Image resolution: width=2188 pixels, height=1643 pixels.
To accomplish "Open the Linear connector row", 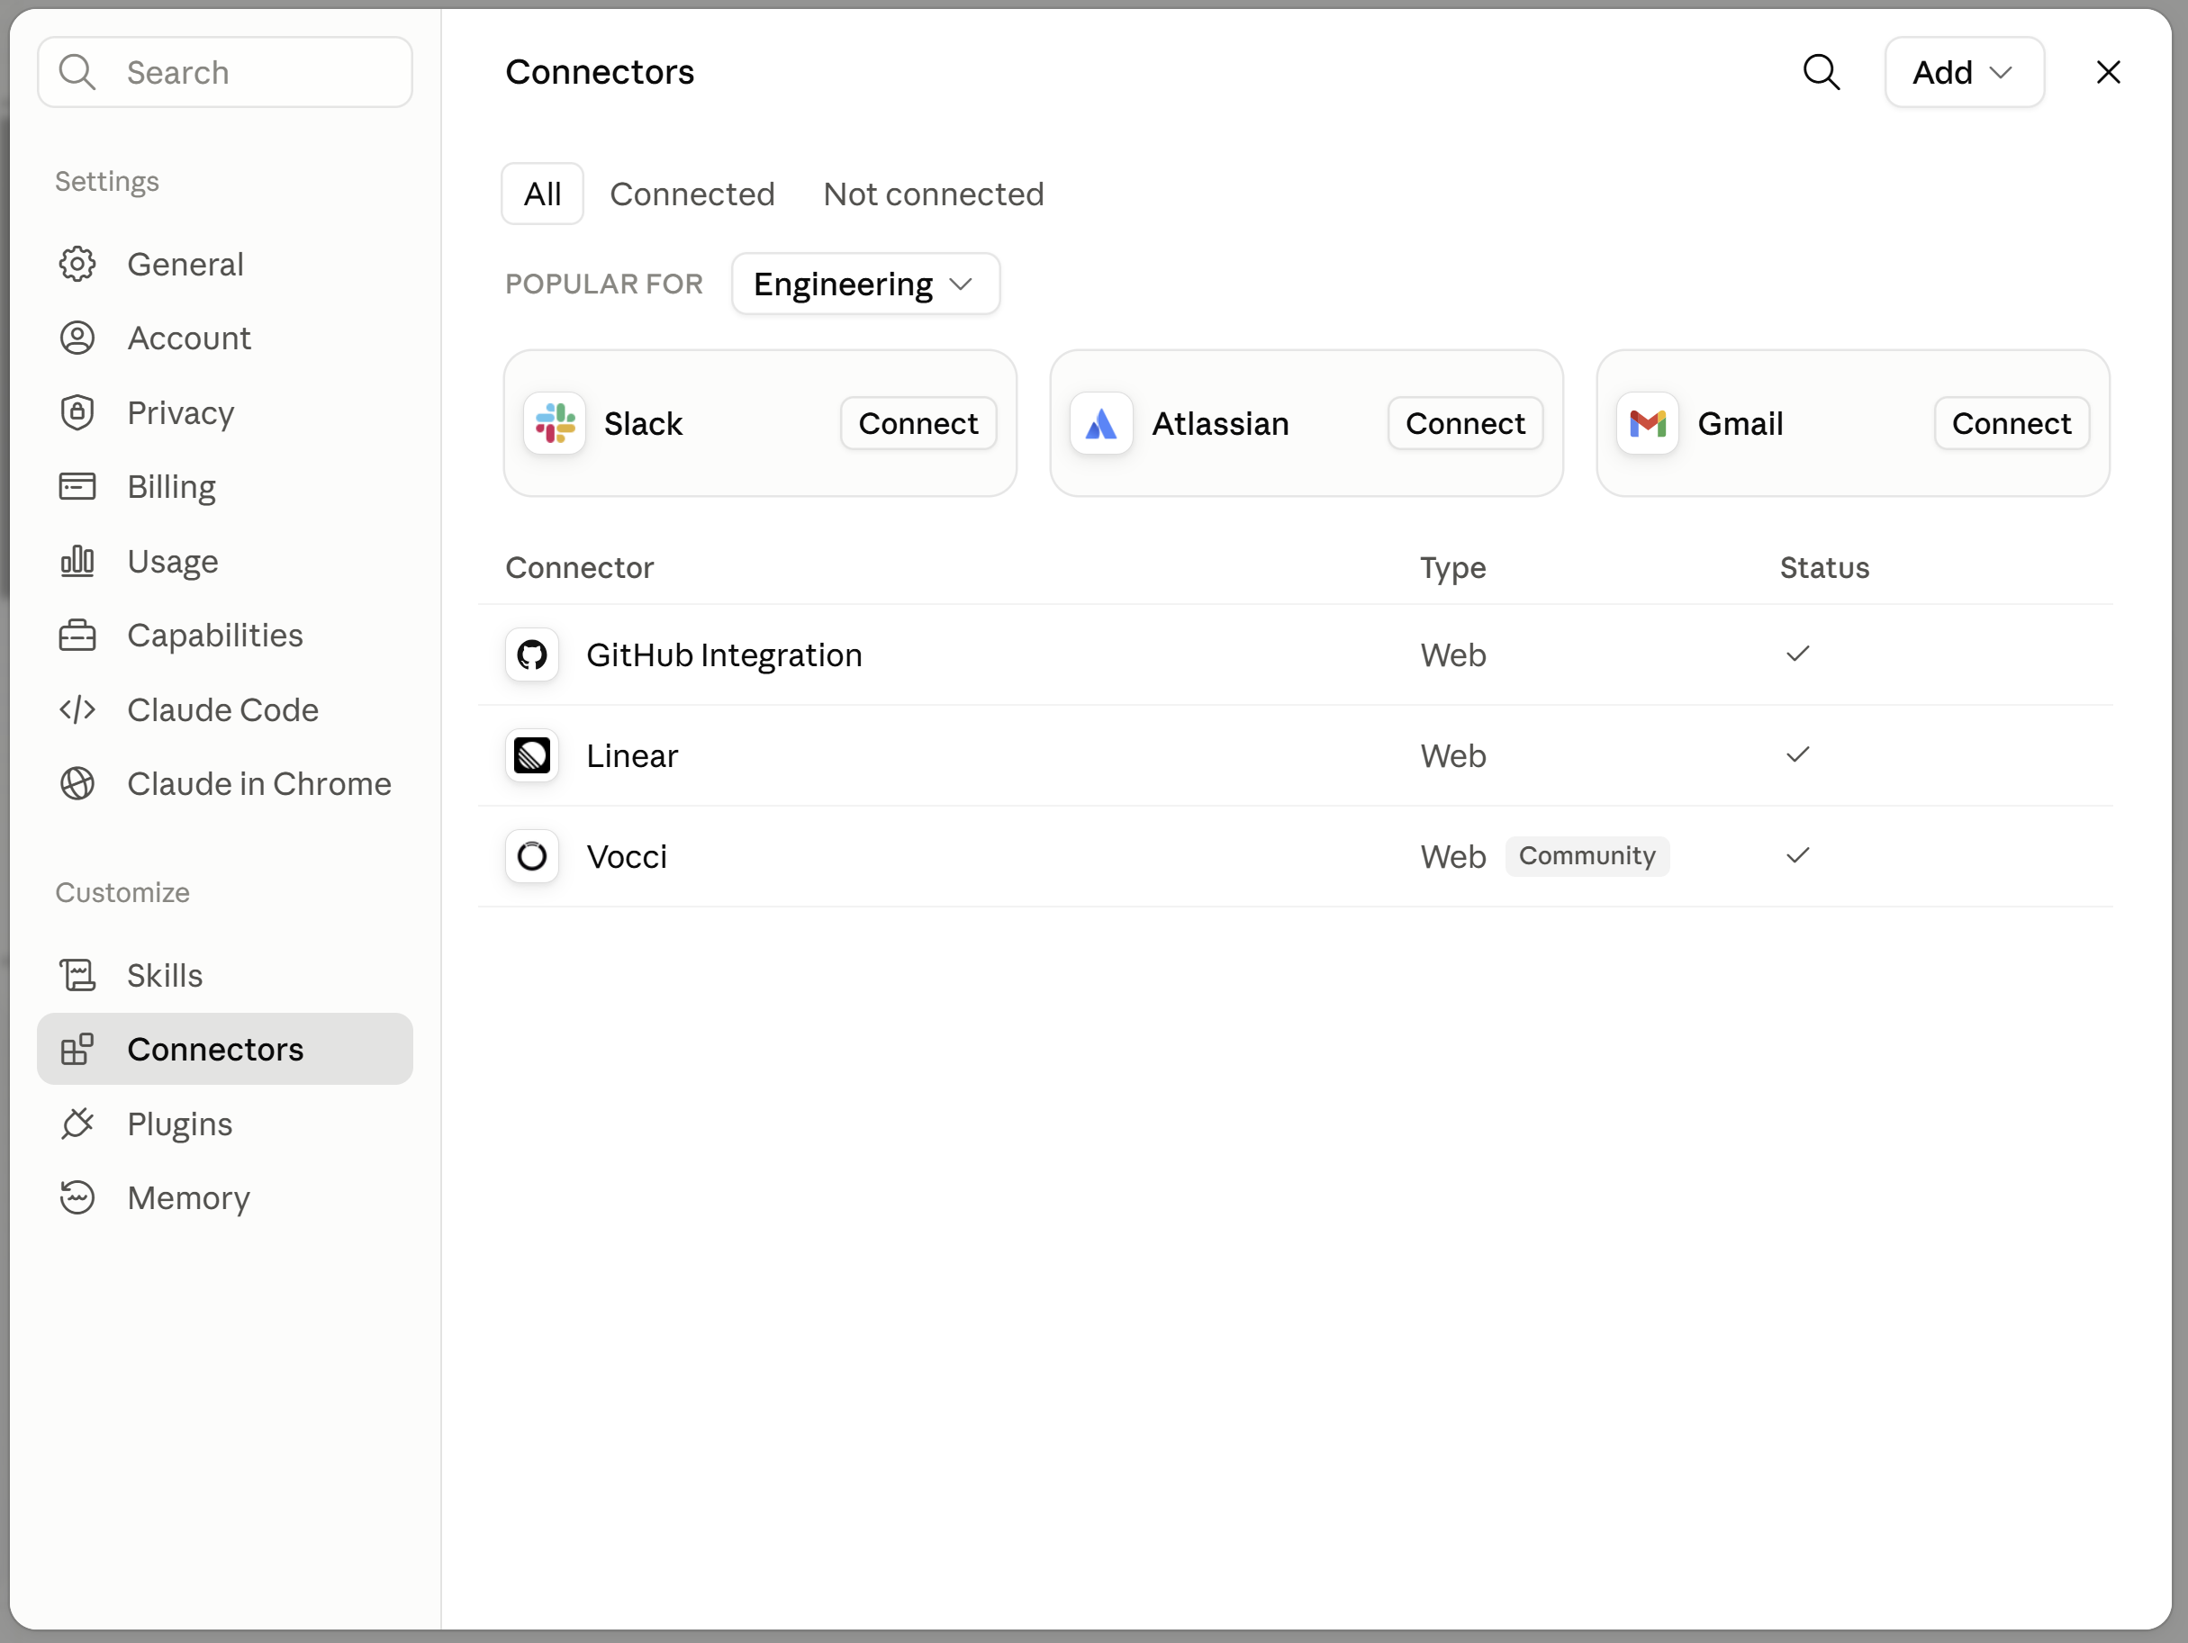I will pos(1295,755).
